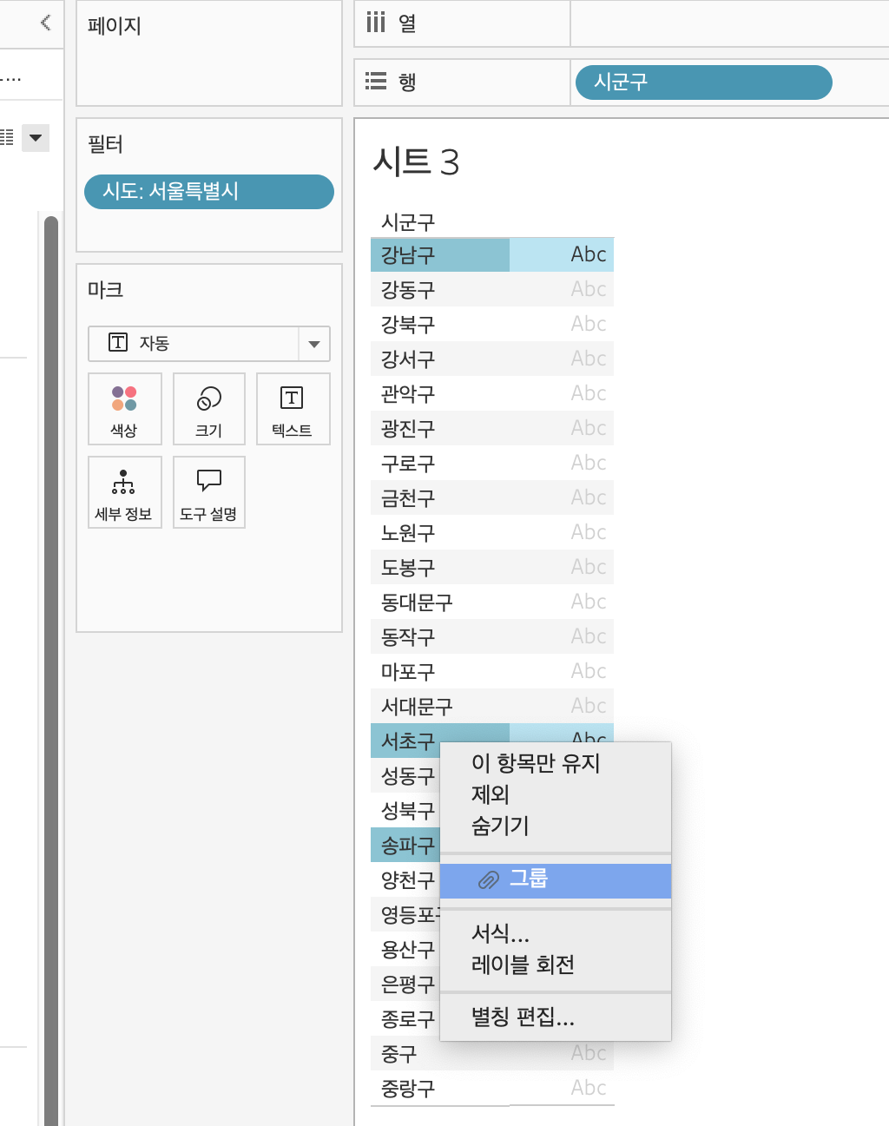This screenshot has height=1126, width=889.
Task: Click the 시트 3 sheet title
Action: click(416, 161)
